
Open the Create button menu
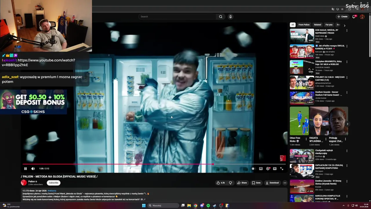click(x=342, y=17)
